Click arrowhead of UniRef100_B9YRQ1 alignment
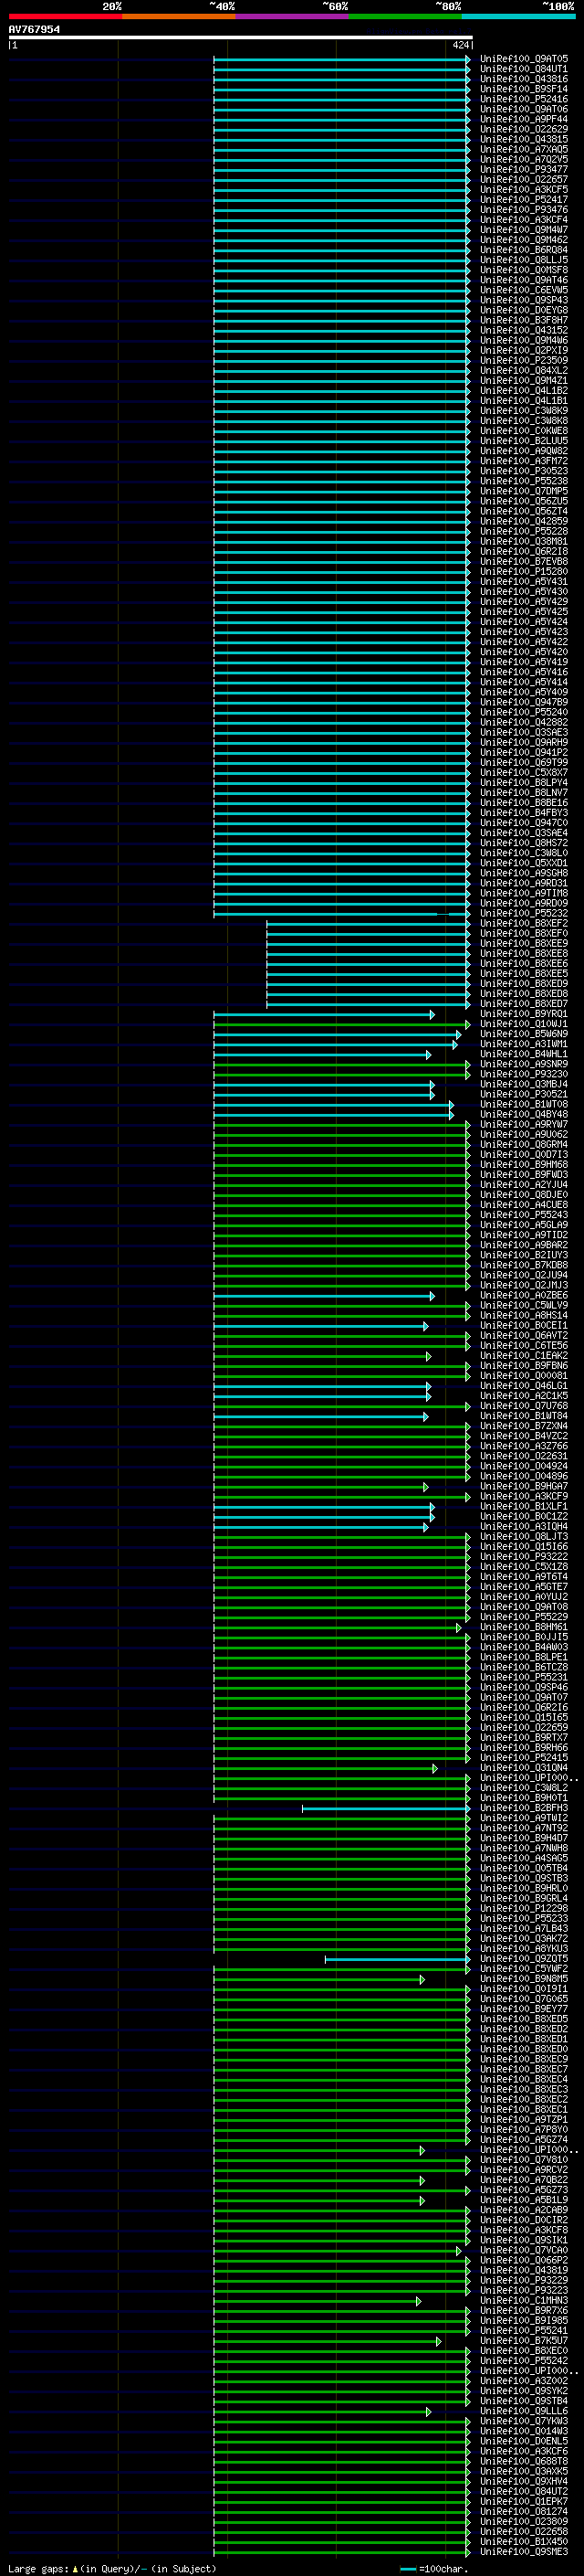The width and height of the screenshot is (584, 2576). tap(433, 1015)
